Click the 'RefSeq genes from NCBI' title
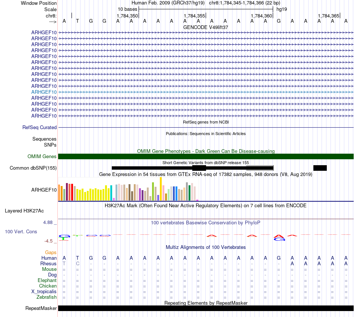 pyautogui.click(x=206, y=122)
